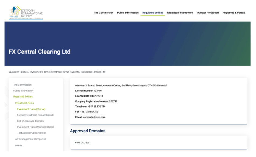The width and height of the screenshot is (256, 157).
Task: Select Investment Firms (Cypriot) sidebar item
Action: click(x=31, y=109)
